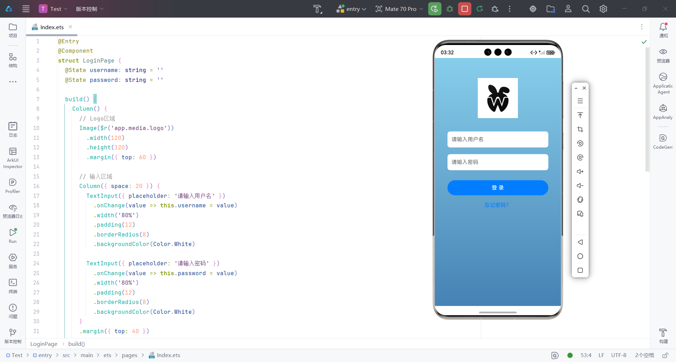The height and width of the screenshot is (362, 676).
Task: Open the Mate 70 Pro device selector
Action: [x=399, y=9]
